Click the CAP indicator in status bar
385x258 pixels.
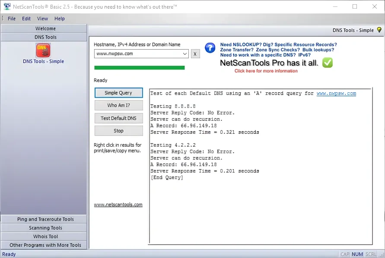point(345,254)
